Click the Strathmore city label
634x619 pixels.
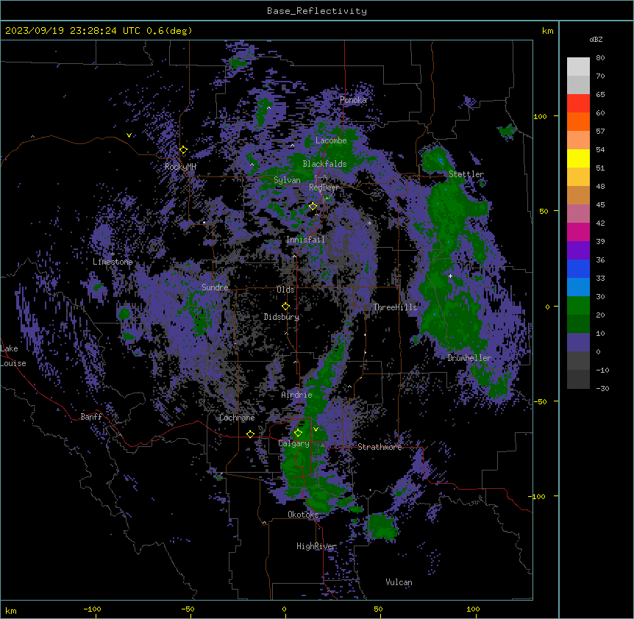[380, 447]
